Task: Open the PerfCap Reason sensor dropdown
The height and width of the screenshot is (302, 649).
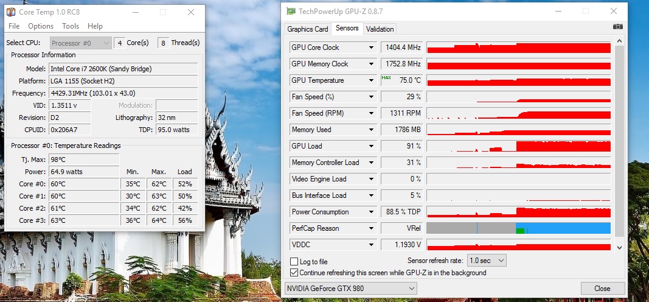Action: click(371, 228)
